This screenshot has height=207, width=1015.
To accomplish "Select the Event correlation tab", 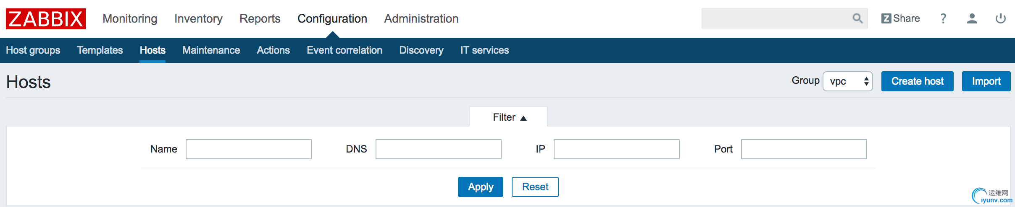I will tap(344, 50).
